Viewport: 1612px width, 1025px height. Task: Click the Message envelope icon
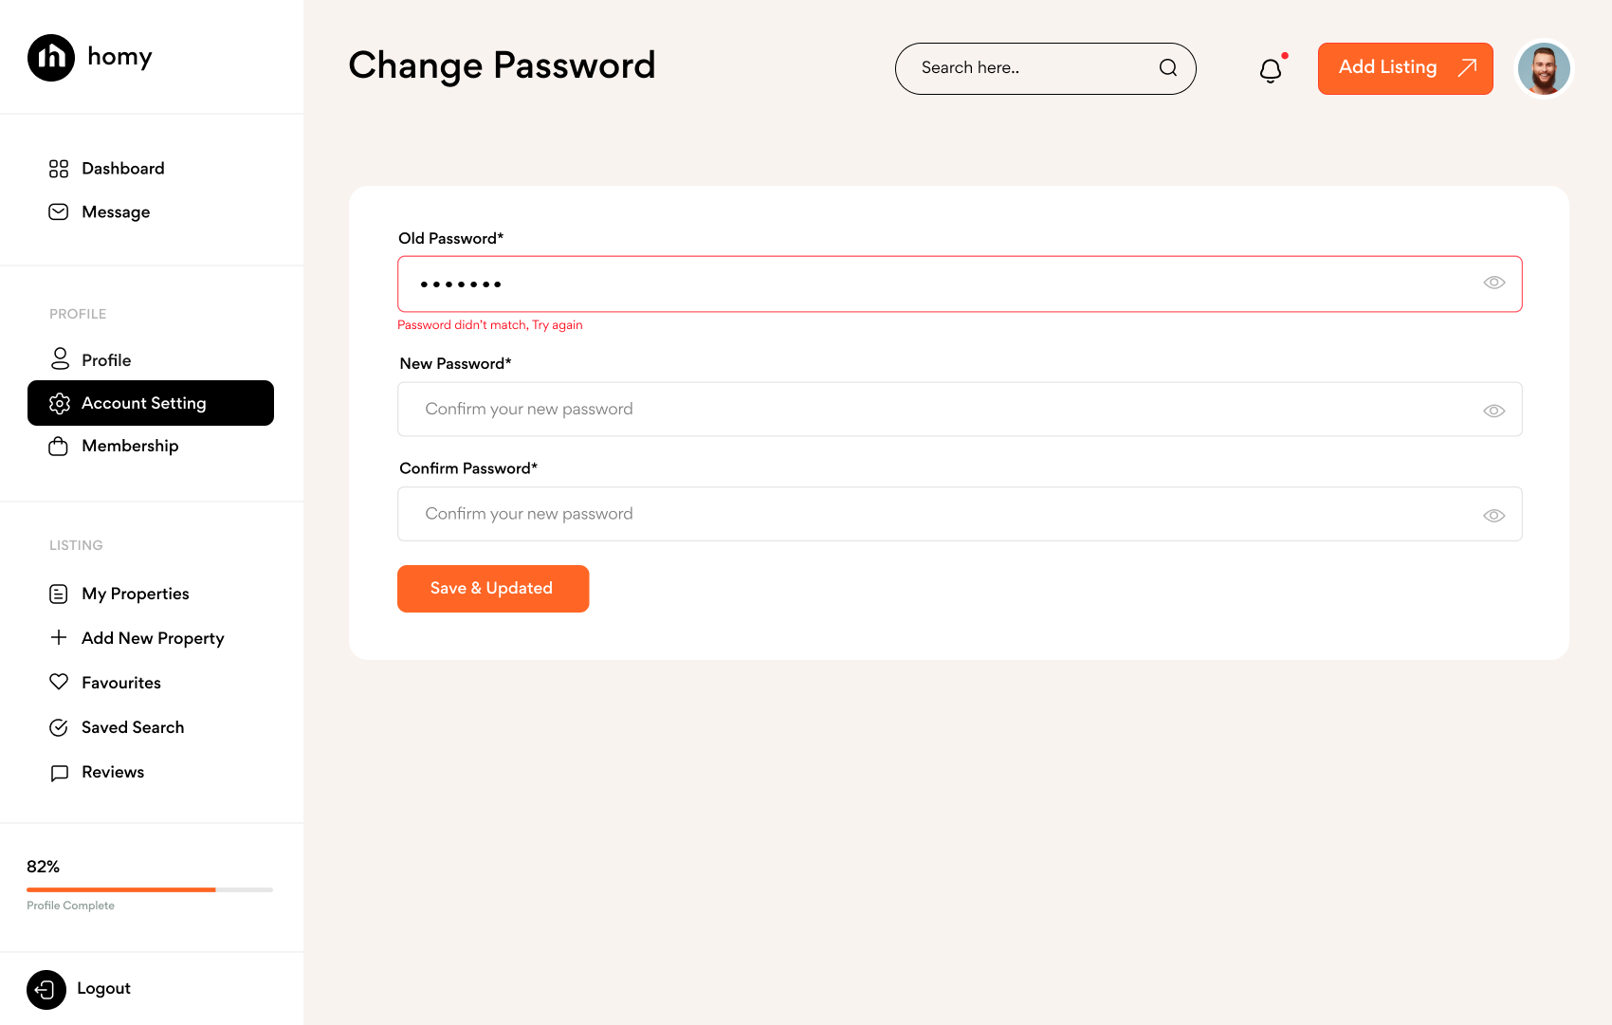[x=59, y=212]
